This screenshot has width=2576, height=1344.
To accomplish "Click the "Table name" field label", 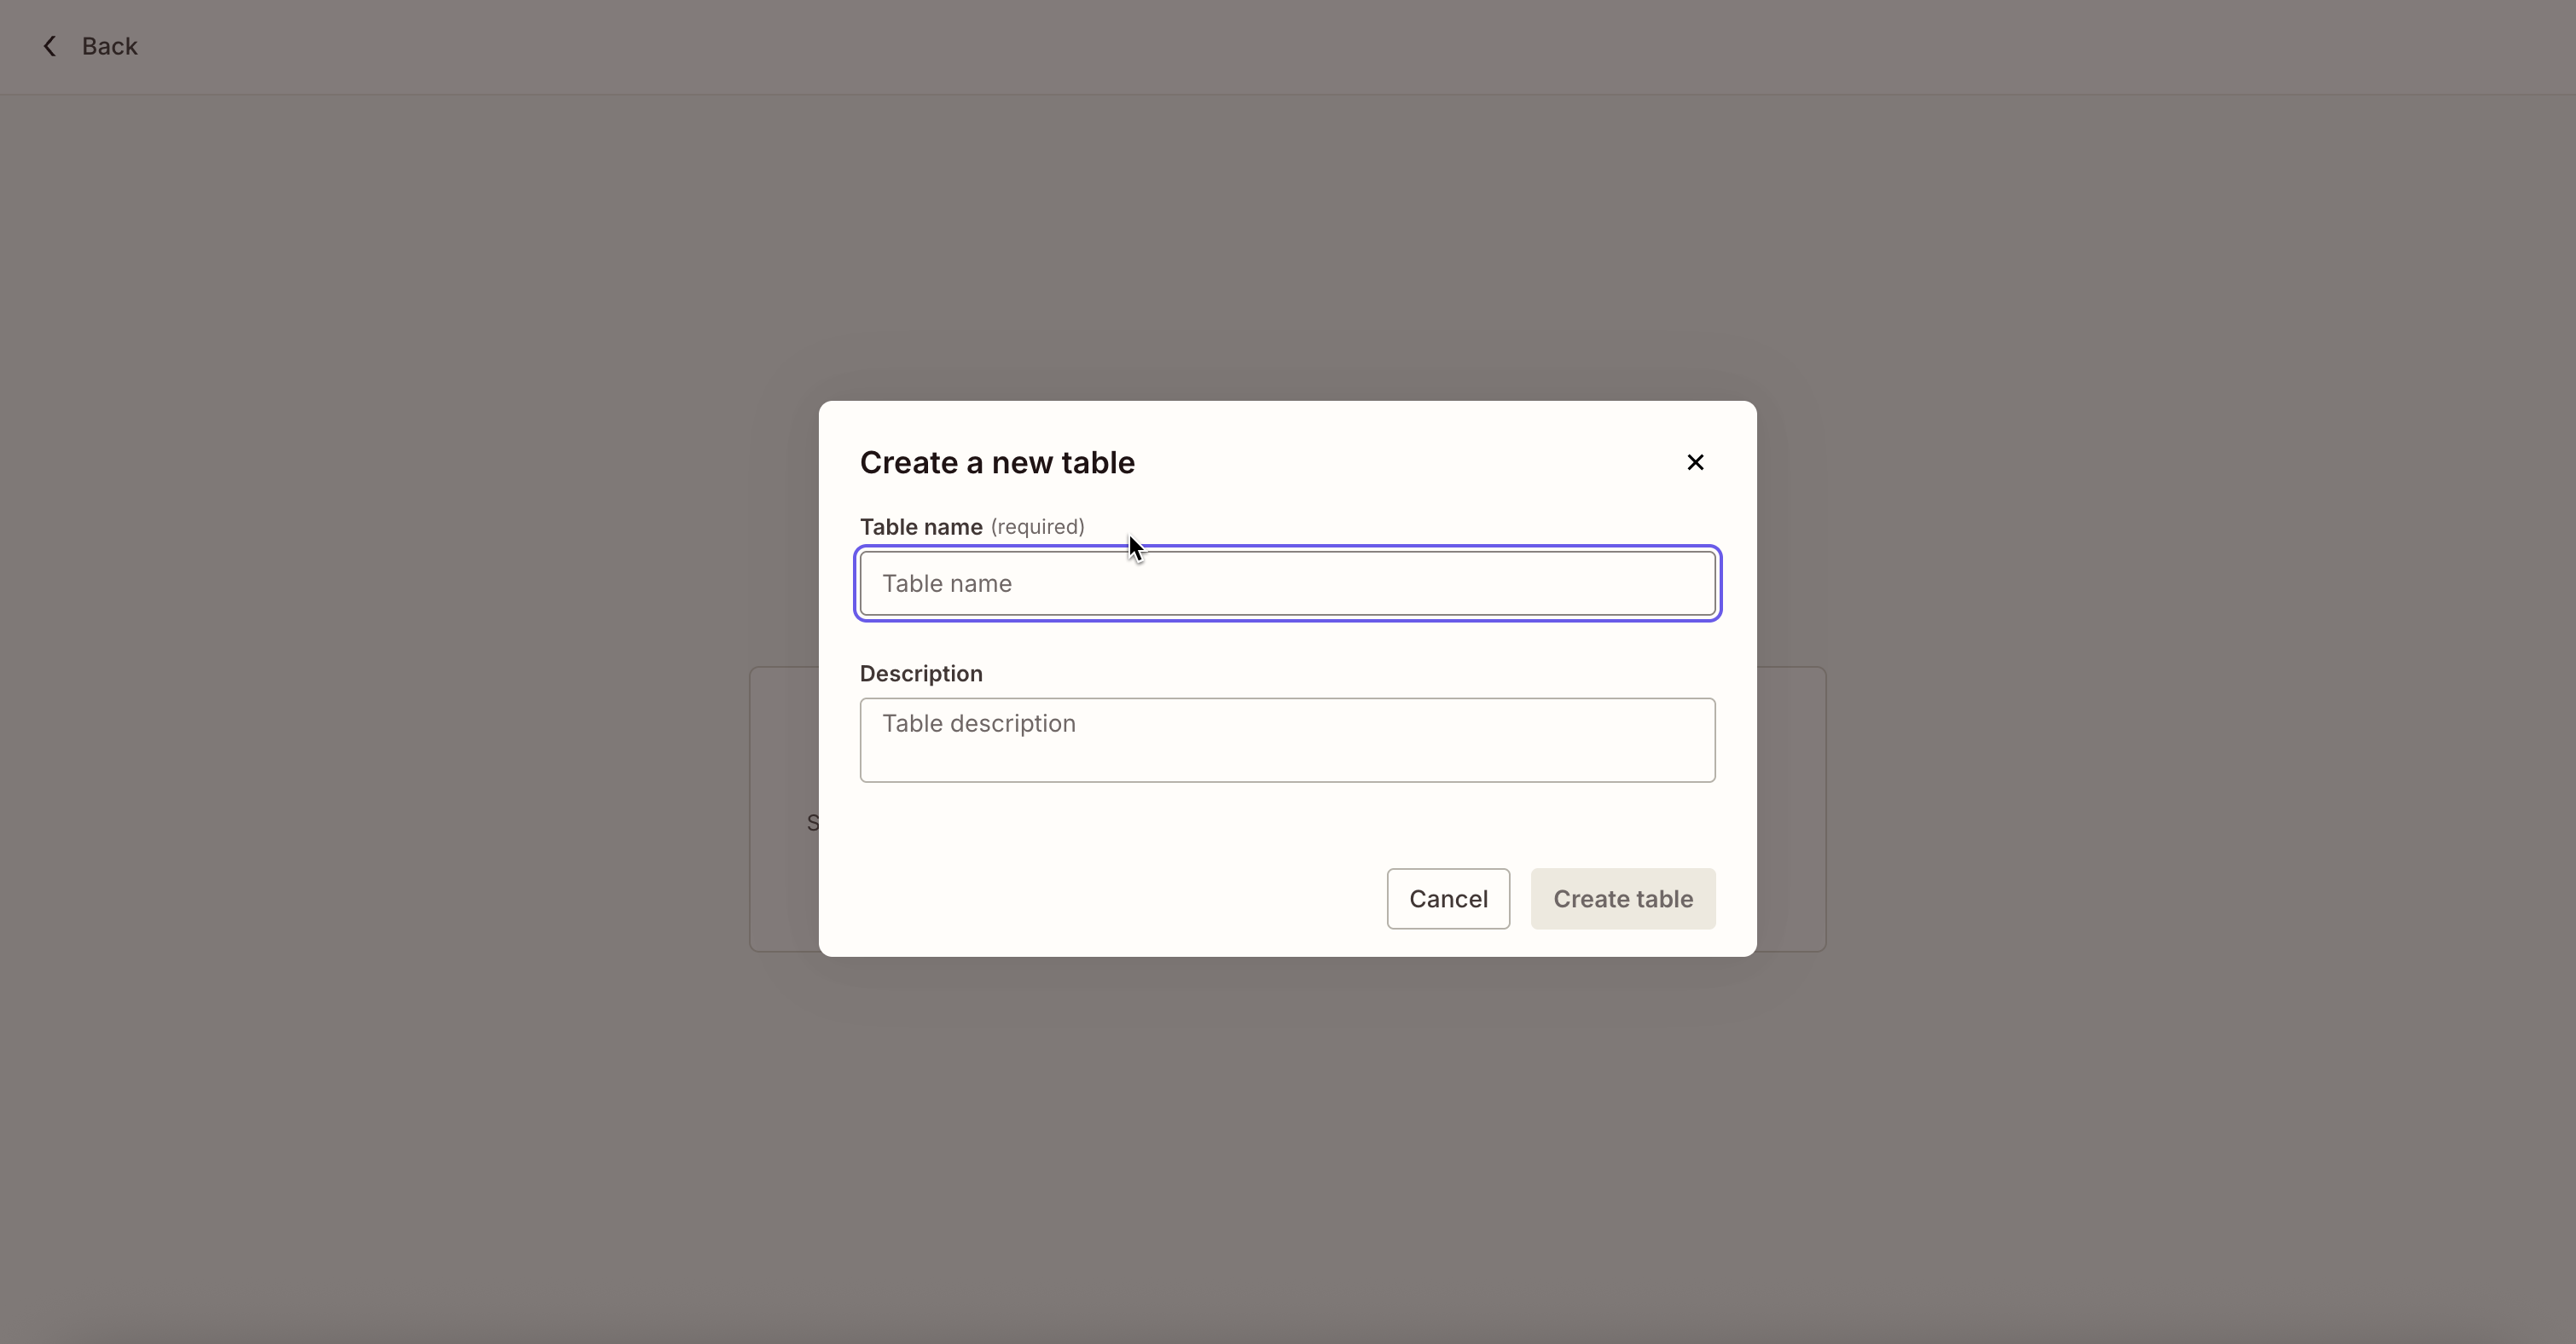I will (920, 527).
